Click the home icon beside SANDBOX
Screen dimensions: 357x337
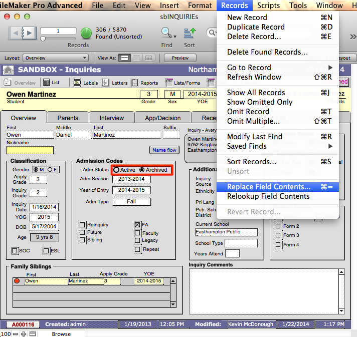tap(8, 70)
